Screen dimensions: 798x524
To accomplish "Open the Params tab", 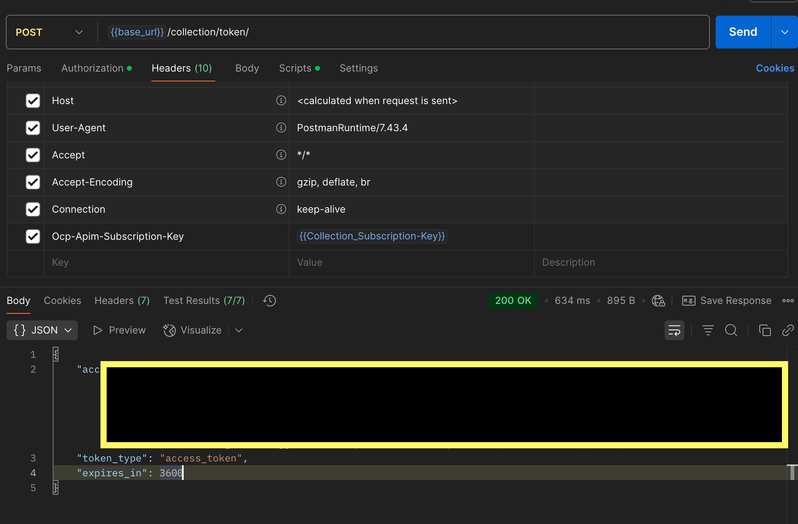I will coord(24,68).
